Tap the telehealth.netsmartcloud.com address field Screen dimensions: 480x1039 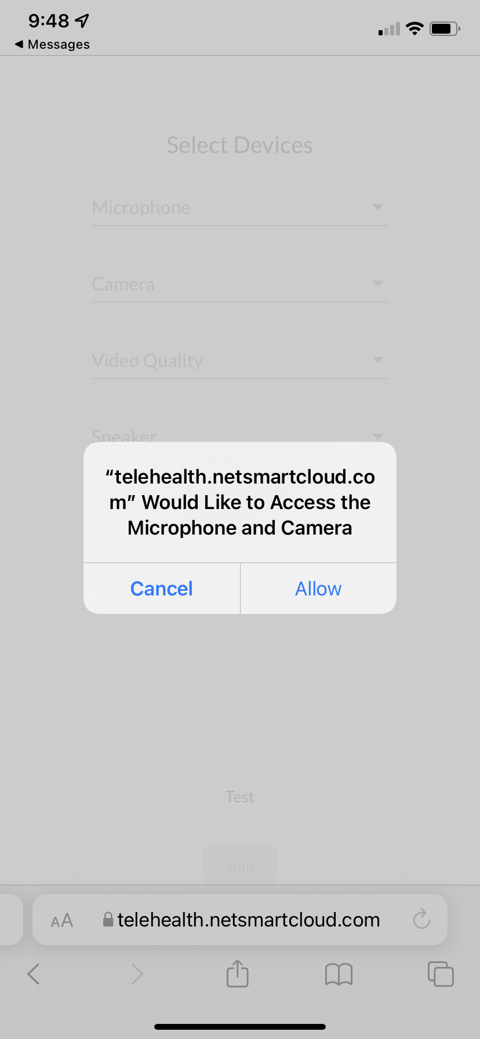tap(240, 920)
